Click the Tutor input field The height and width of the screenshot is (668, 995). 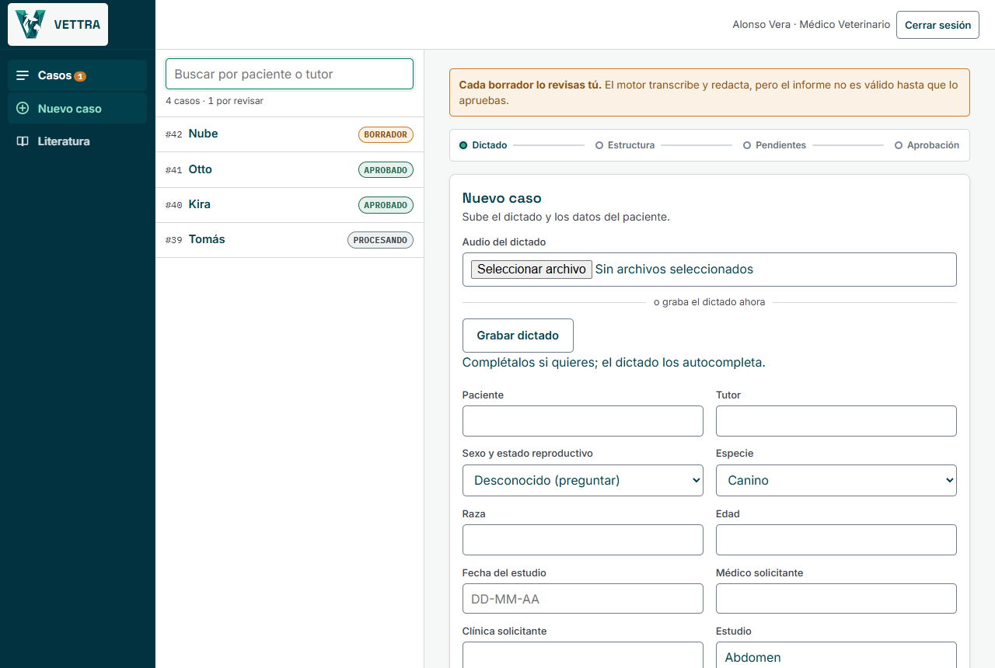pos(836,421)
